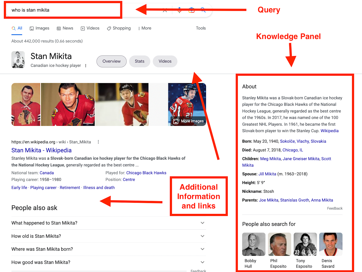Viewport: 362px width, 272px height.
Task: Click Stan Mikita's small profile thumbnail
Action: point(18,60)
